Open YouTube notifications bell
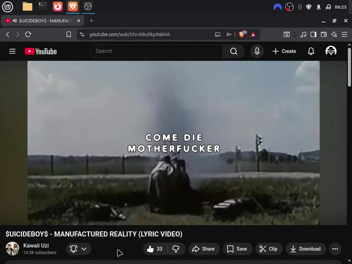Viewport: 352px width, 264px height. [x=311, y=51]
